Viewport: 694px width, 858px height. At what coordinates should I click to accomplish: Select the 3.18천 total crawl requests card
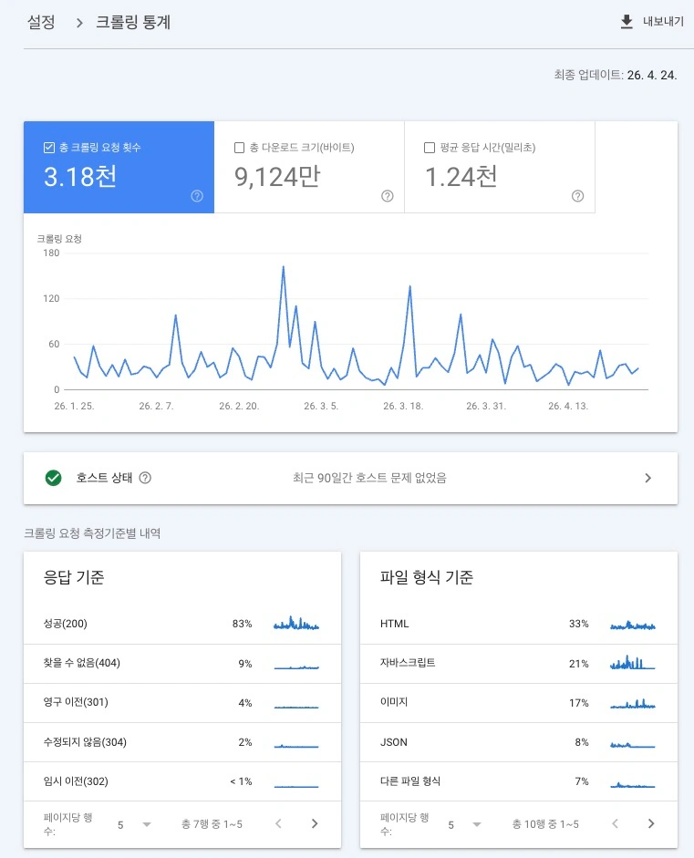pyautogui.click(x=119, y=167)
